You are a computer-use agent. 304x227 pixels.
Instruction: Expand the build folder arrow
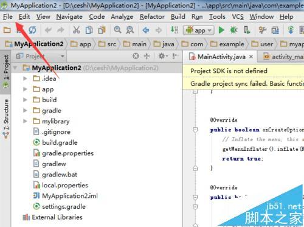click(x=25, y=100)
